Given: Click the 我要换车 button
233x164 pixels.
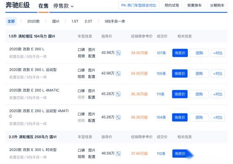Looking at the screenshot, I should (194, 5).
